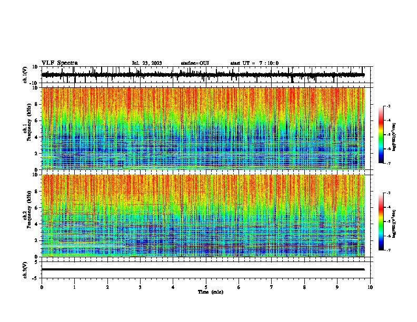Viewport: 417px width, 322px height.
Task: Click the time axis tick label '1'
Action: click(74, 287)
